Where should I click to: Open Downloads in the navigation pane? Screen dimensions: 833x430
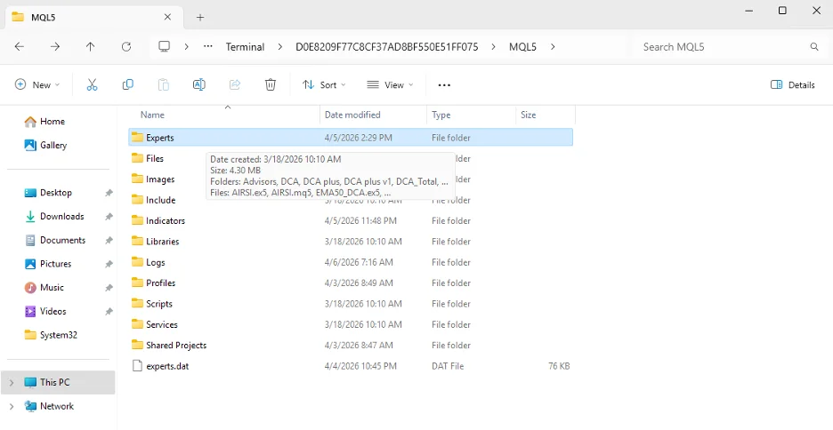point(61,216)
